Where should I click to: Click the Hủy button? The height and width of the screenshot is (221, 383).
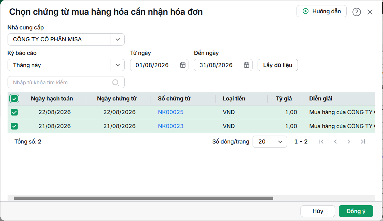[317, 211]
